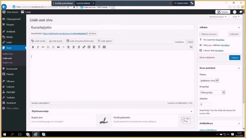
Task: Open Kaikki sivut submenu
Action: click(8, 54)
